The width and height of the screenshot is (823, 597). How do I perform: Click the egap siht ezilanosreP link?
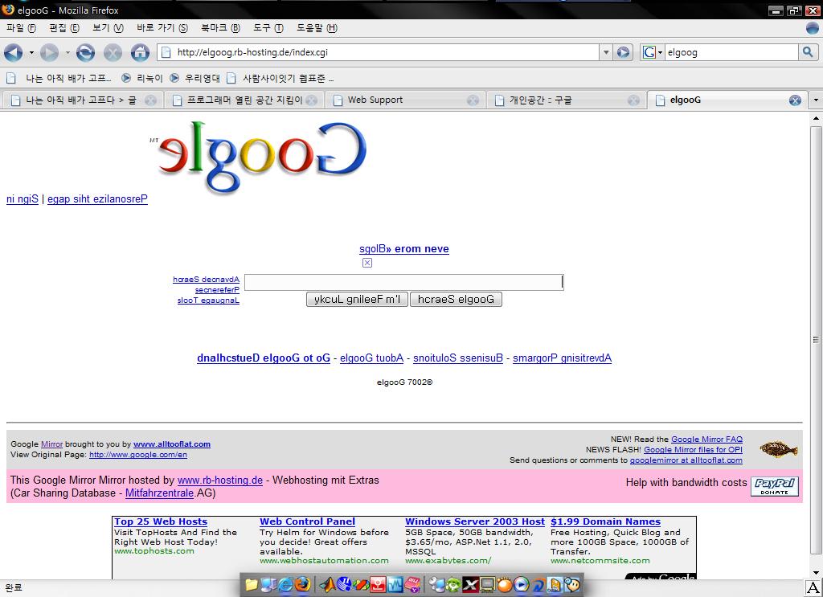97,198
